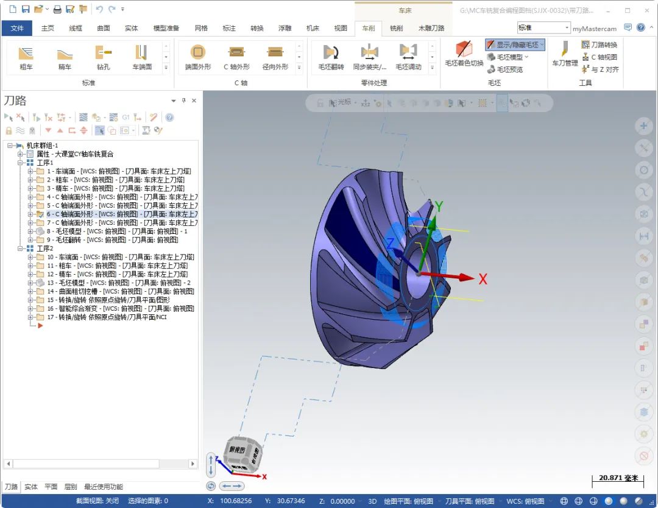The height and width of the screenshot is (508, 658).
Task: Toggle 3D mode in status bar
Action: point(372,501)
